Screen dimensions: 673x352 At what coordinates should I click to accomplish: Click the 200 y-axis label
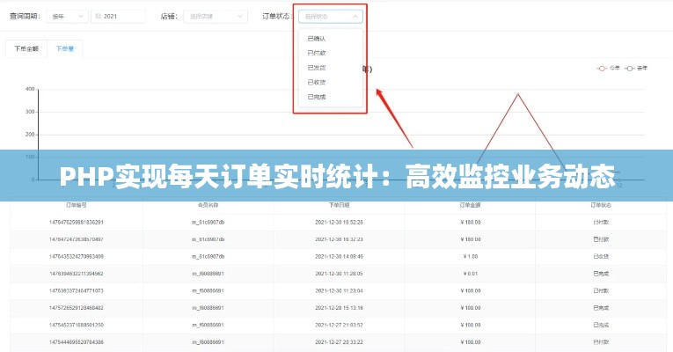coord(30,135)
